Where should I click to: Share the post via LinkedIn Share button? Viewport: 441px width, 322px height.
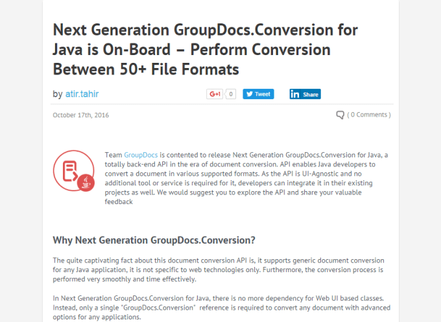pyautogui.click(x=305, y=94)
